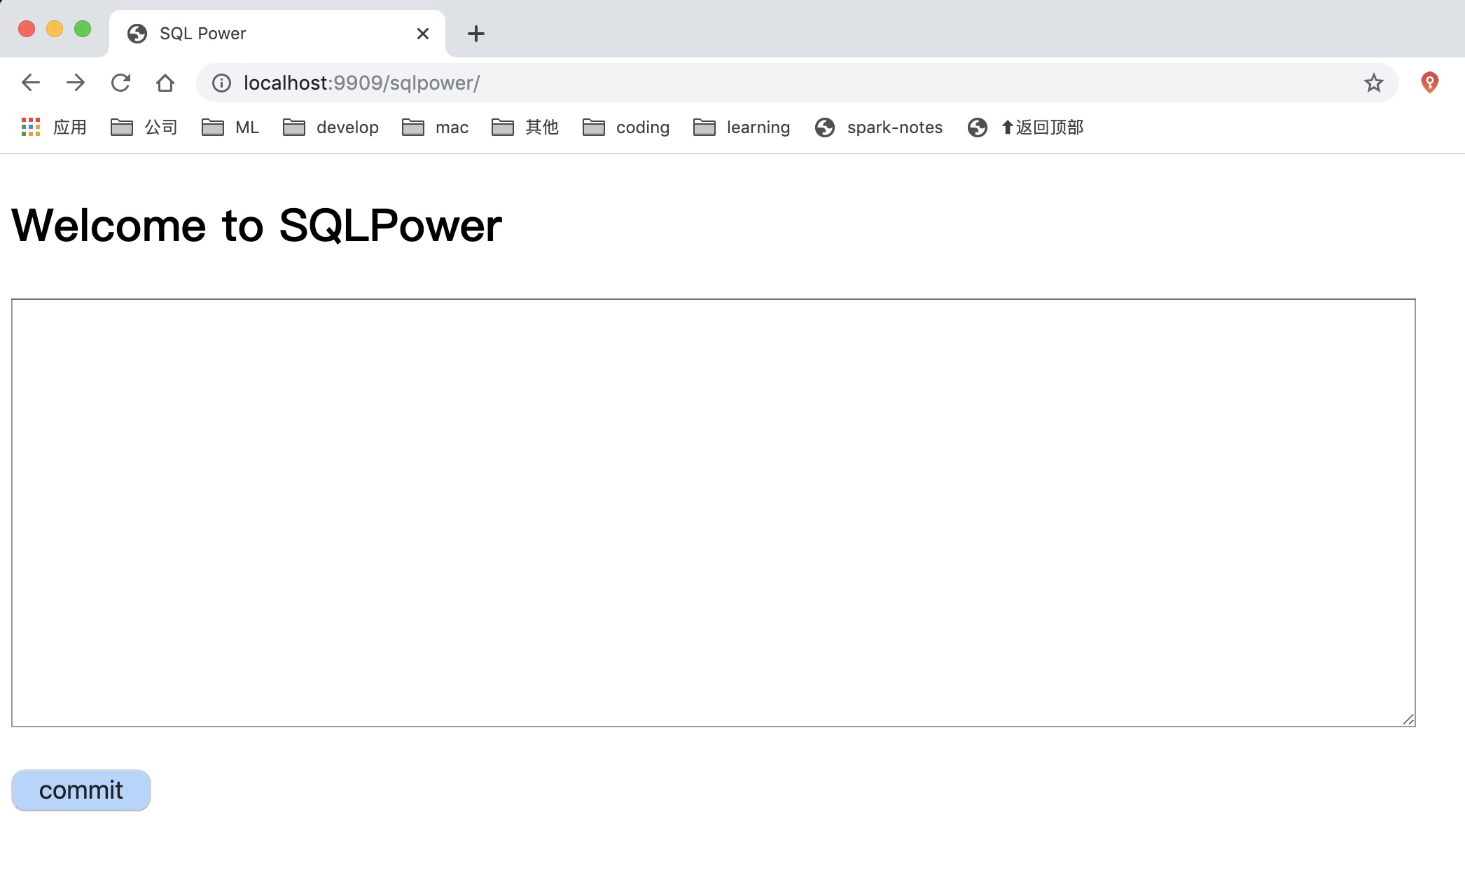Click inside the SQL text area
1465x887 pixels.
click(713, 512)
